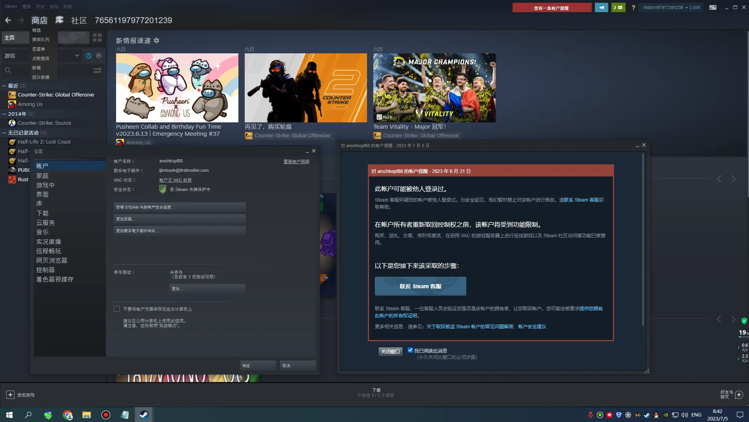Select 云服务 in settings sidebar

click(45, 223)
